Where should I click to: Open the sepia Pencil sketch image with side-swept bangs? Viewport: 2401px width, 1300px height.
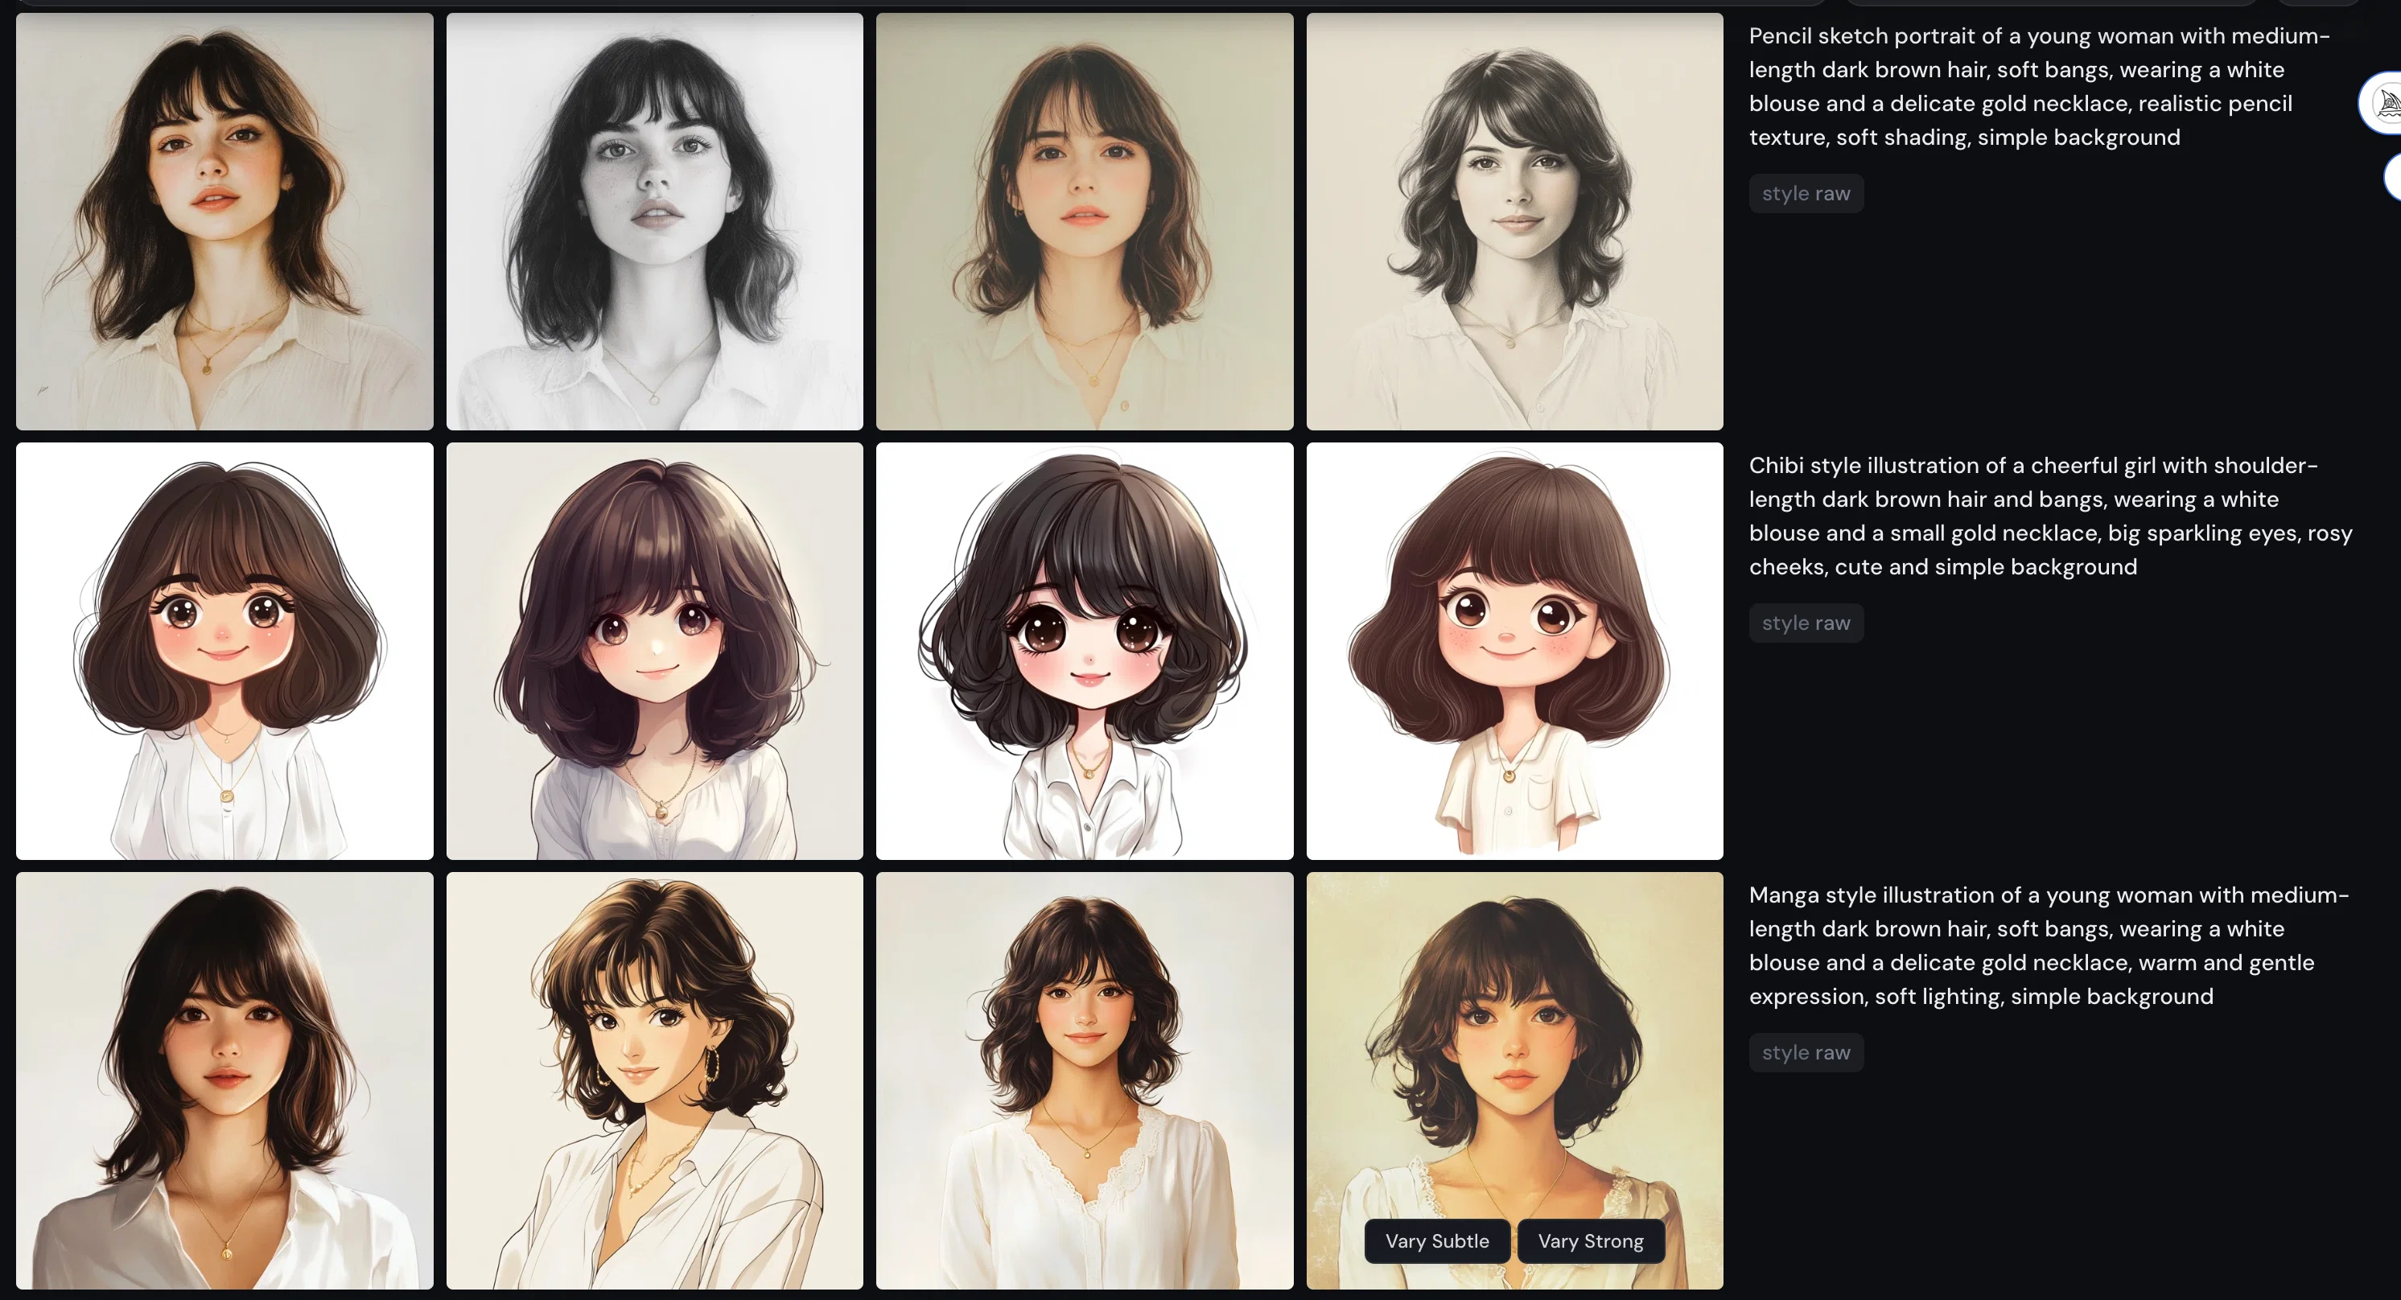pos(1514,221)
